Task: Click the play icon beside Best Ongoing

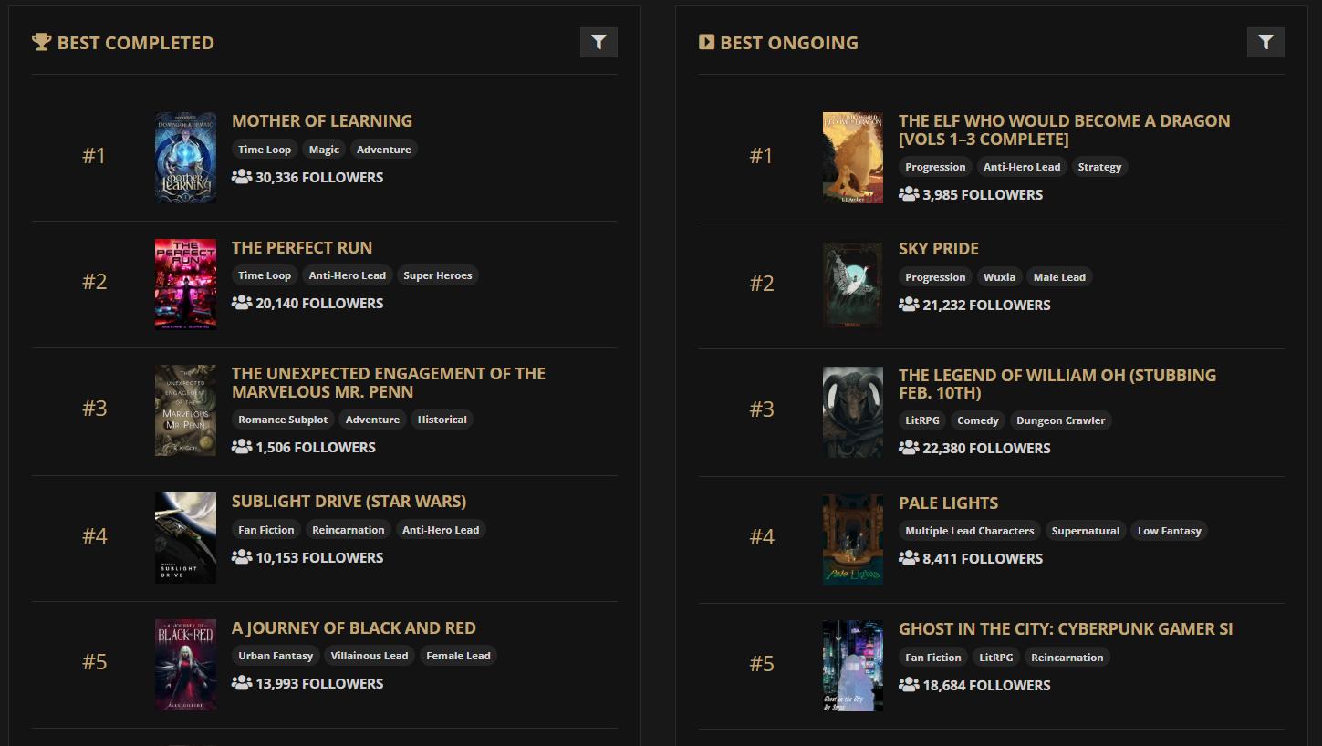Action: point(706,42)
